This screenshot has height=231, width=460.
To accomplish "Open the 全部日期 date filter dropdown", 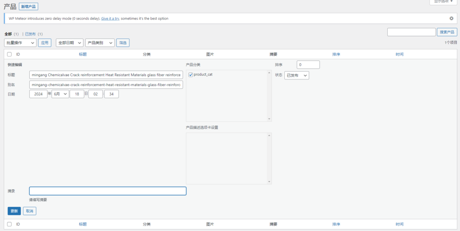I will tap(70, 43).
